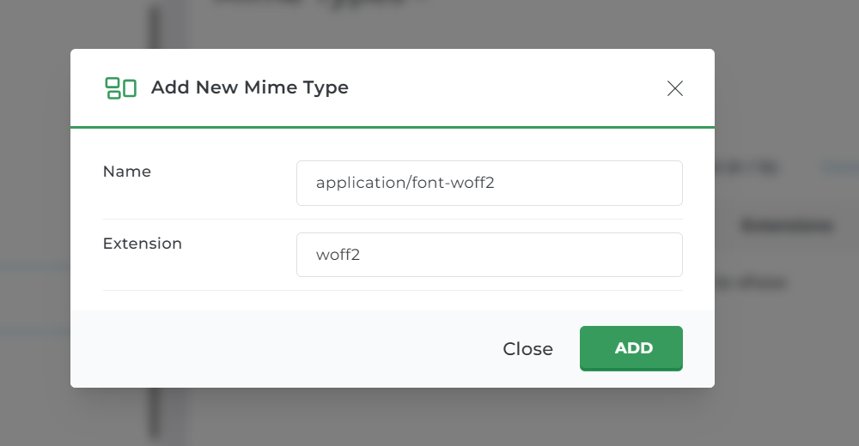This screenshot has width=859, height=446.
Task: Focus the Extension input field
Action: 490,255
